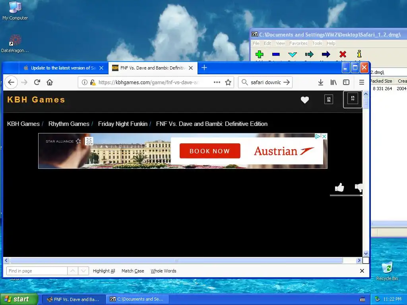
Task: Click the search magnifier icon
Action: pos(244,82)
